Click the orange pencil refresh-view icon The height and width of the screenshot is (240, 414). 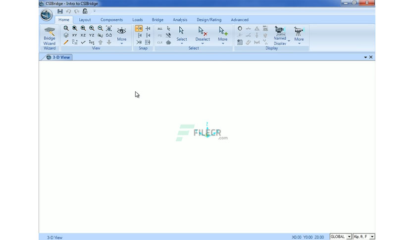pyautogui.click(x=66, y=42)
